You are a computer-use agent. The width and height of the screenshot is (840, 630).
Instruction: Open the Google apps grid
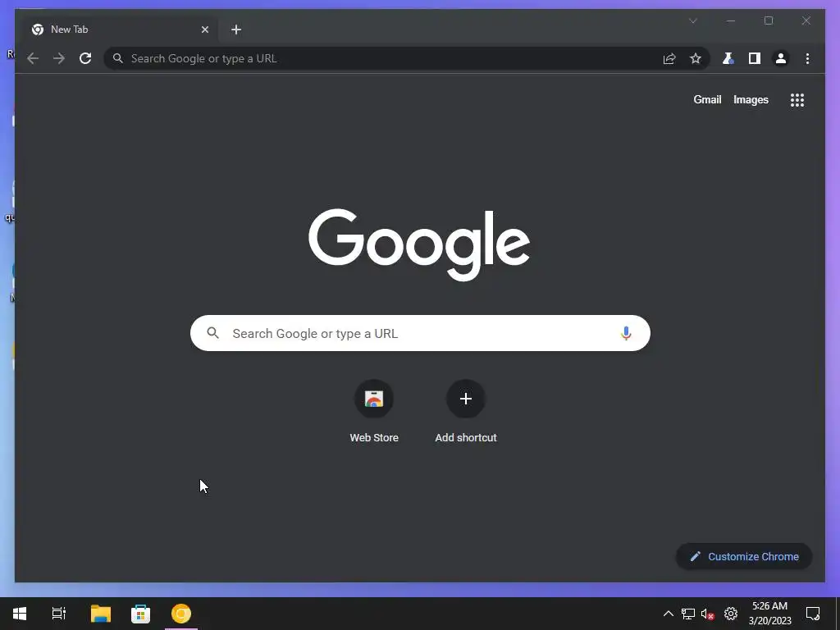[797, 99]
